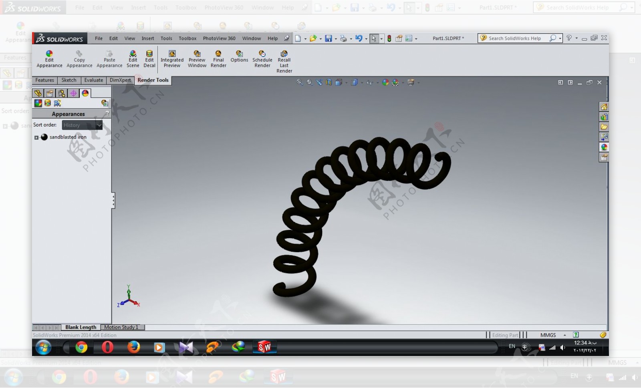Open Appearances, Scenes, Decals task pane tab

pos(604,147)
